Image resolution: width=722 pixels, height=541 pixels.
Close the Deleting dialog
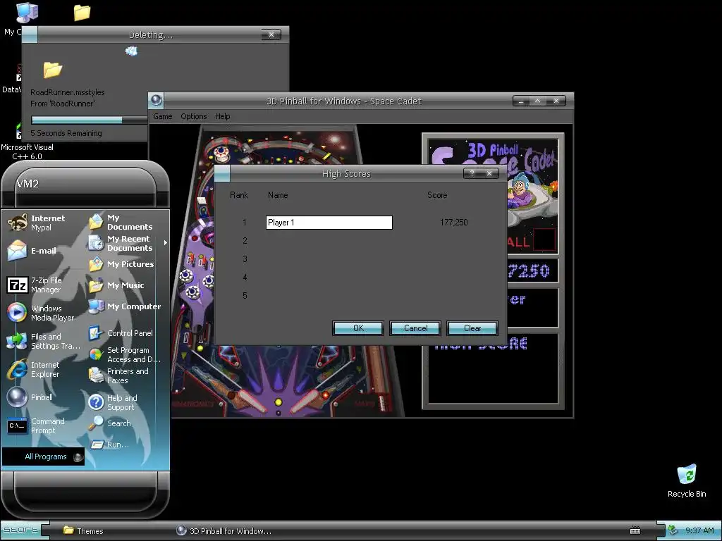coord(271,35)
